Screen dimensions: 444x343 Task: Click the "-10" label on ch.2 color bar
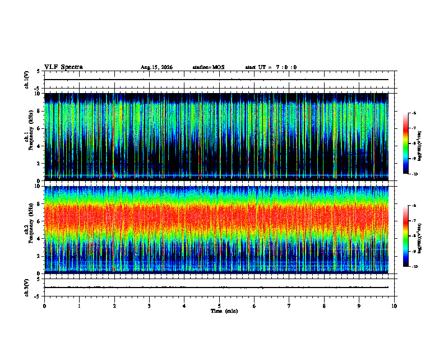pos(414,267)
